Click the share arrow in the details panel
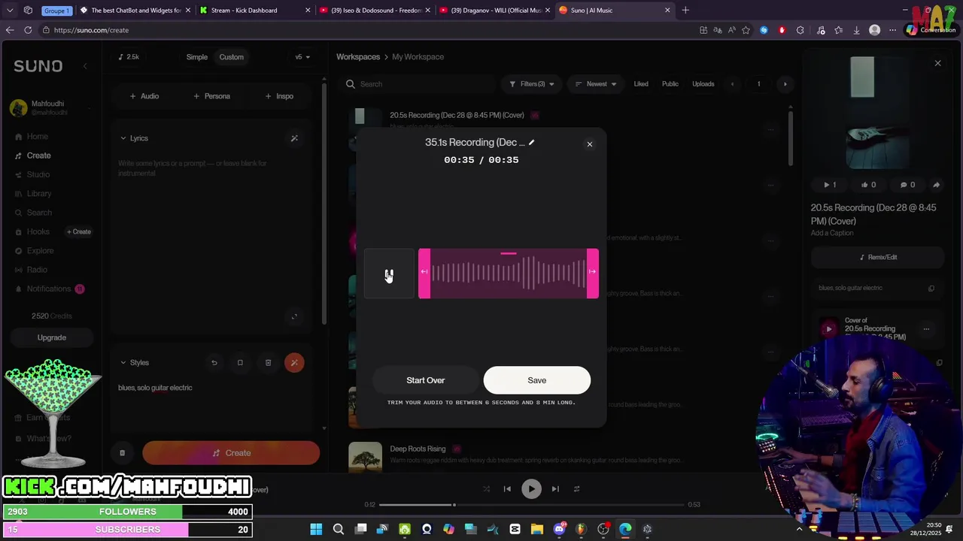 (937, 185)
